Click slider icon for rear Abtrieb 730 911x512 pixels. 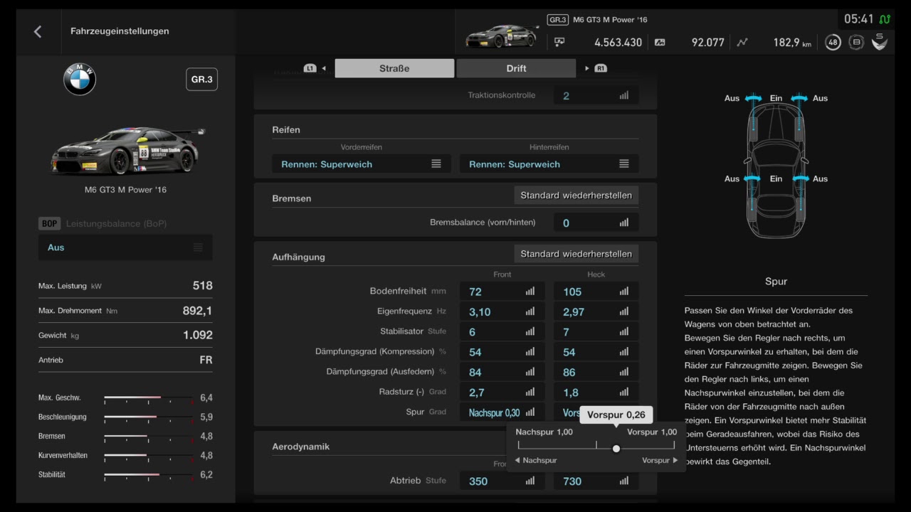pos(624,481)
